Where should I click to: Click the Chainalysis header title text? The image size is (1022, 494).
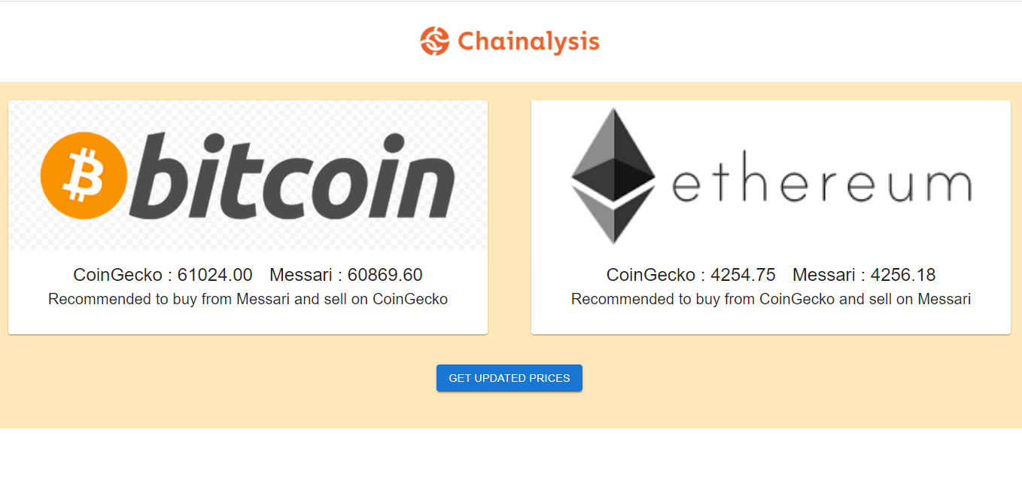pyautogui.click(x=527, y=41)
